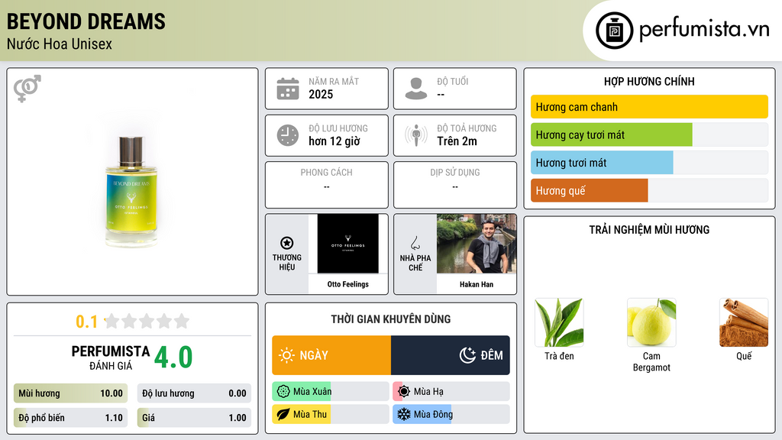Click the person icon for Độ tuổi

[416, 89]
